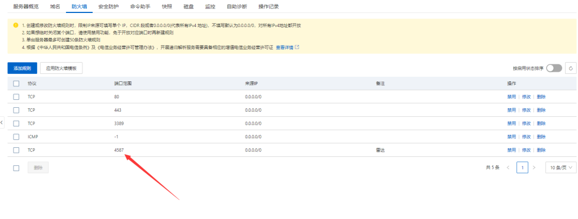The image size is (578, 219).
Task: Click 修改 for port 4587 rule
Action: [x=527, y=150]
